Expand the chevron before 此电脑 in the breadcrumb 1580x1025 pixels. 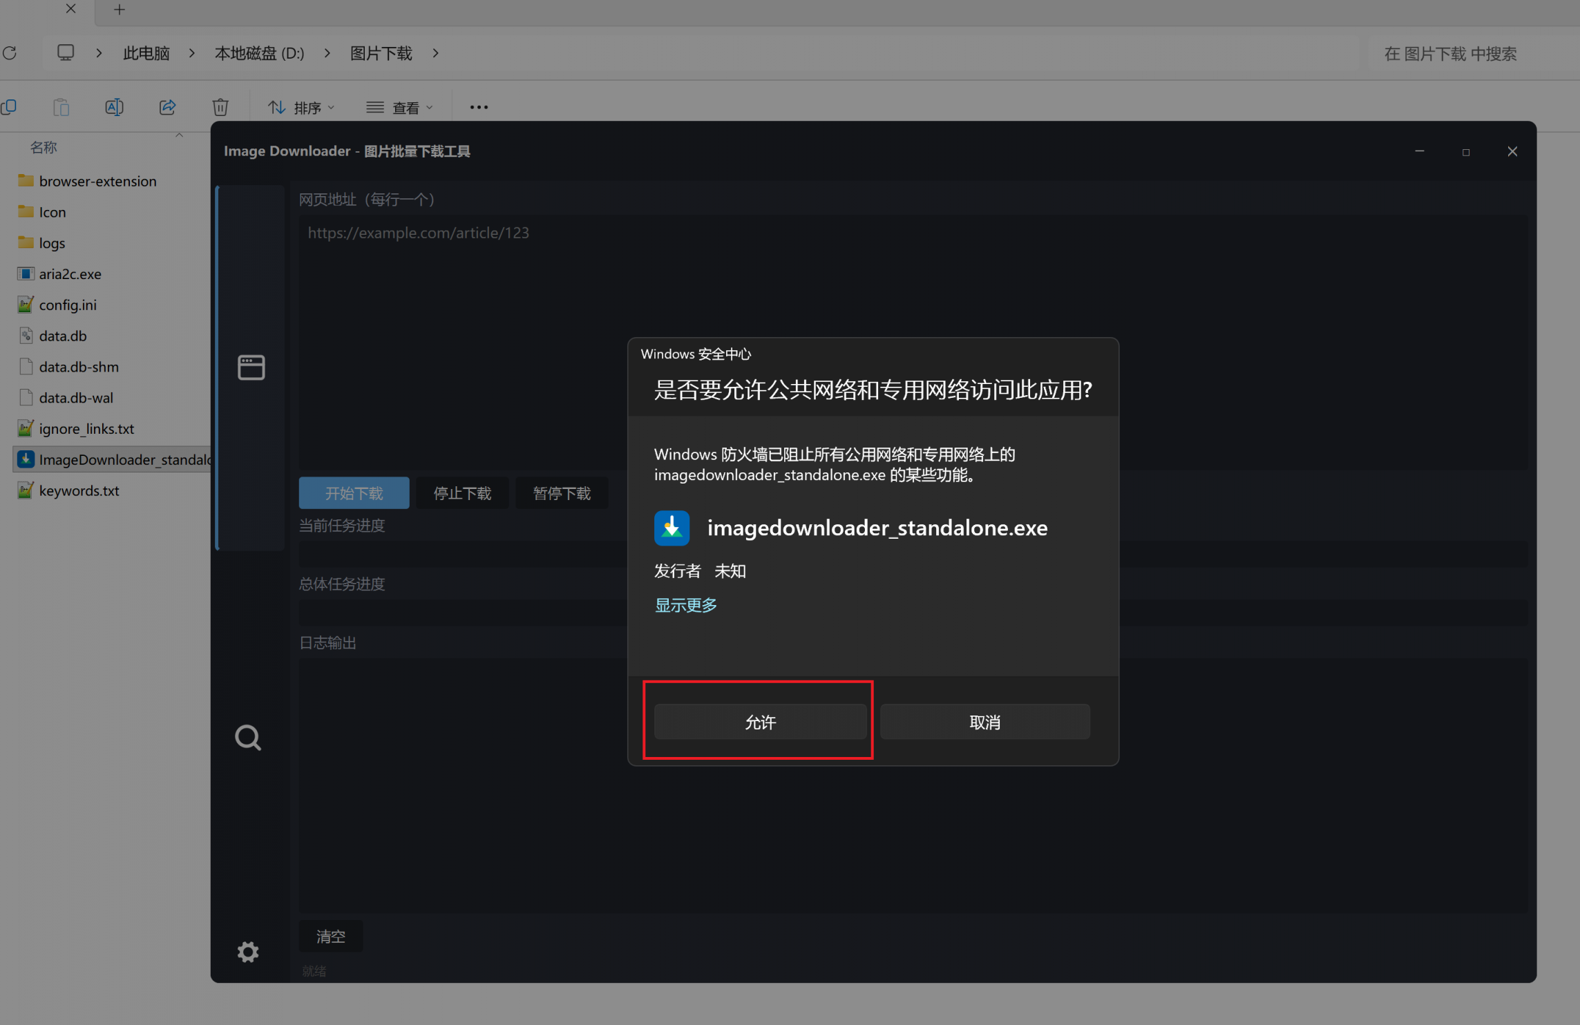99,53
